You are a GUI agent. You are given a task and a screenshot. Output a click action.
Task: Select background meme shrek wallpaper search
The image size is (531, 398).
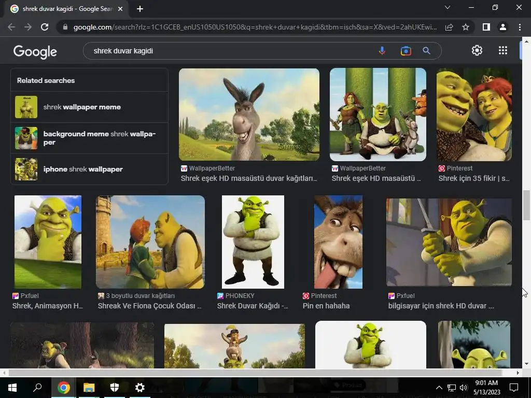tap(89, 138)
